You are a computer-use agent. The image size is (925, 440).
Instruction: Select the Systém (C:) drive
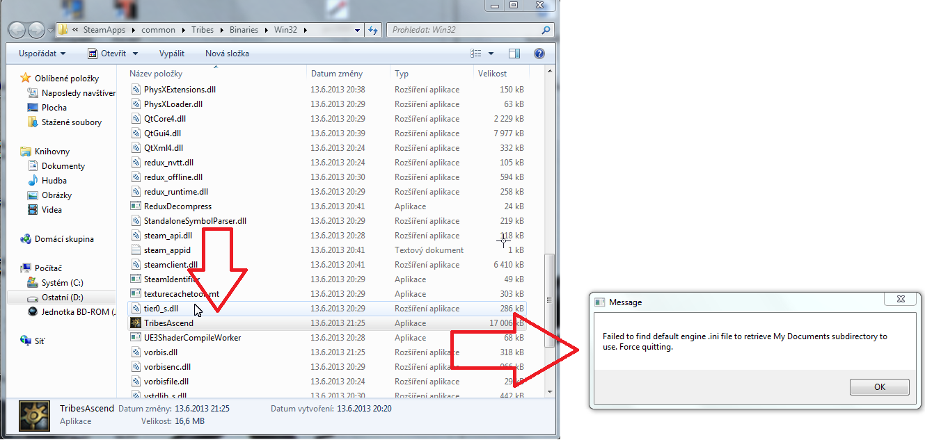pos(56,282)
